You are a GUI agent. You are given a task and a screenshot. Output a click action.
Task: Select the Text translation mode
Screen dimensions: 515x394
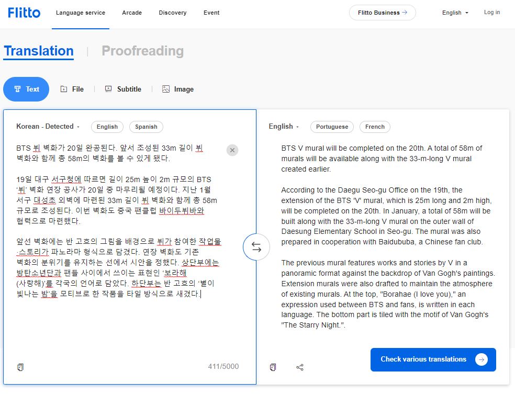tap(26, 89)
